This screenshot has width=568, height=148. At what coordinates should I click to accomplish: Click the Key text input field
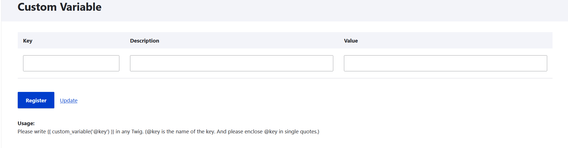71,63
